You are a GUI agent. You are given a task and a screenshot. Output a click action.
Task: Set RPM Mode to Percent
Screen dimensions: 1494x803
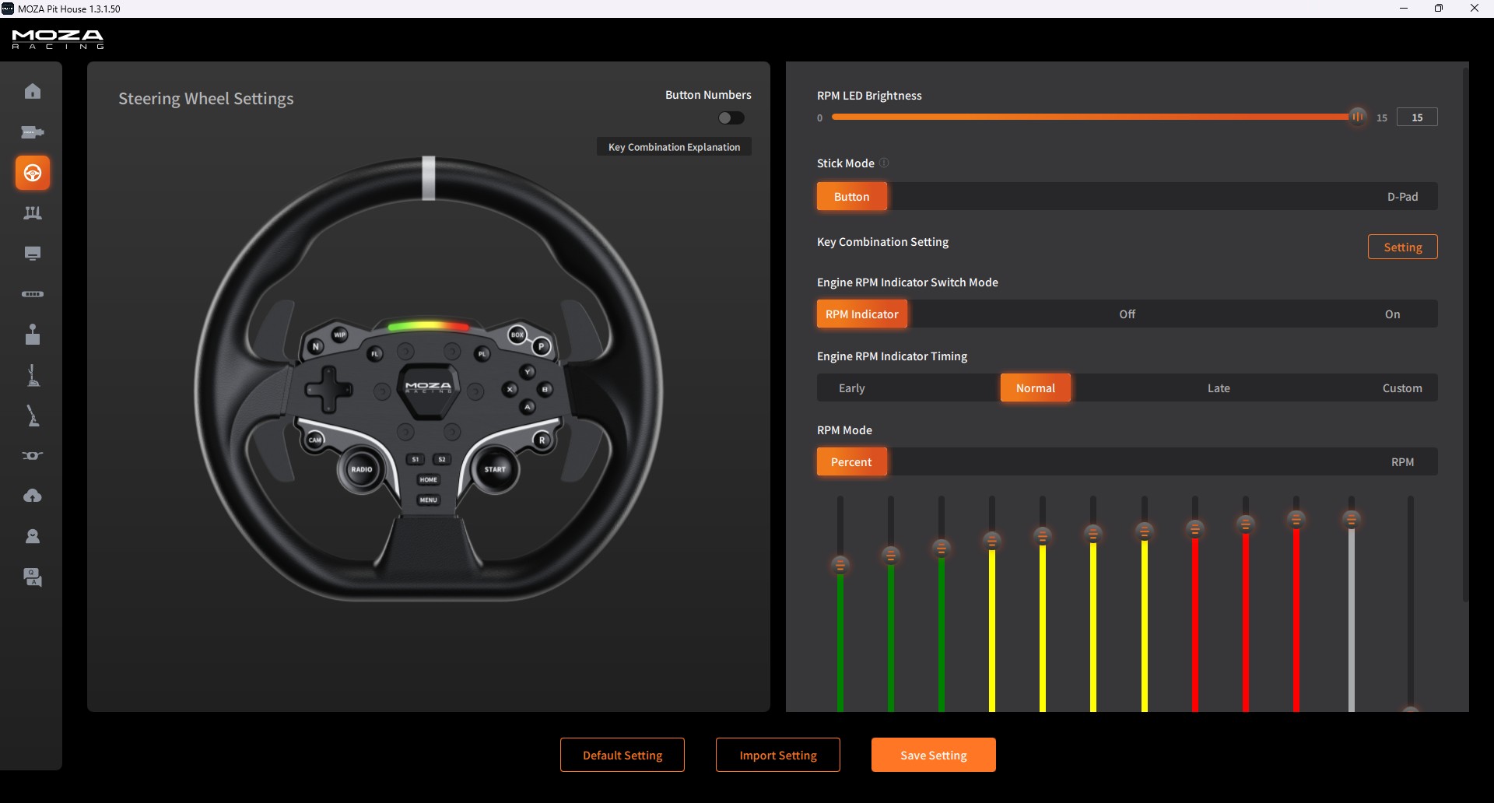[x=851, y=462]
